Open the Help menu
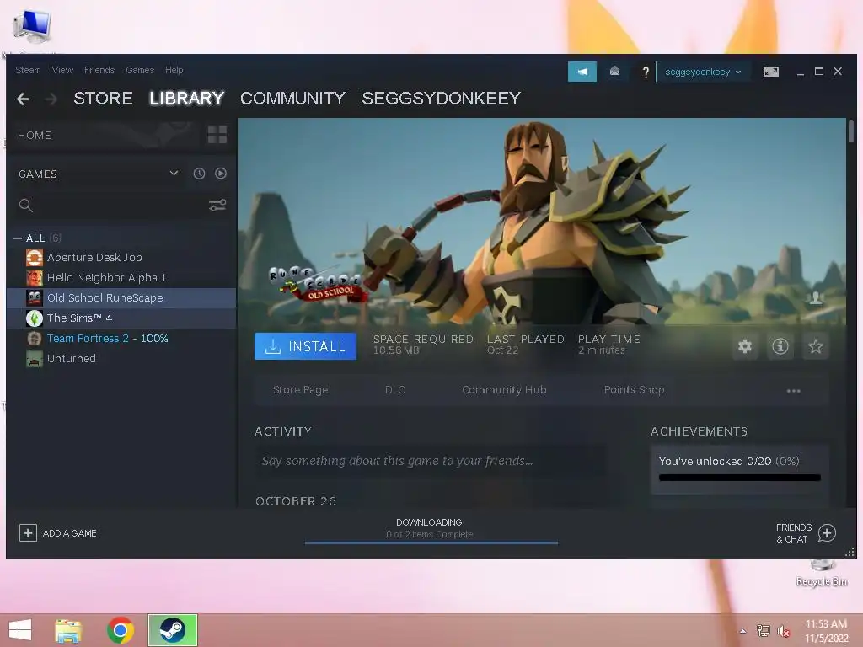 [x=174, y=71]
